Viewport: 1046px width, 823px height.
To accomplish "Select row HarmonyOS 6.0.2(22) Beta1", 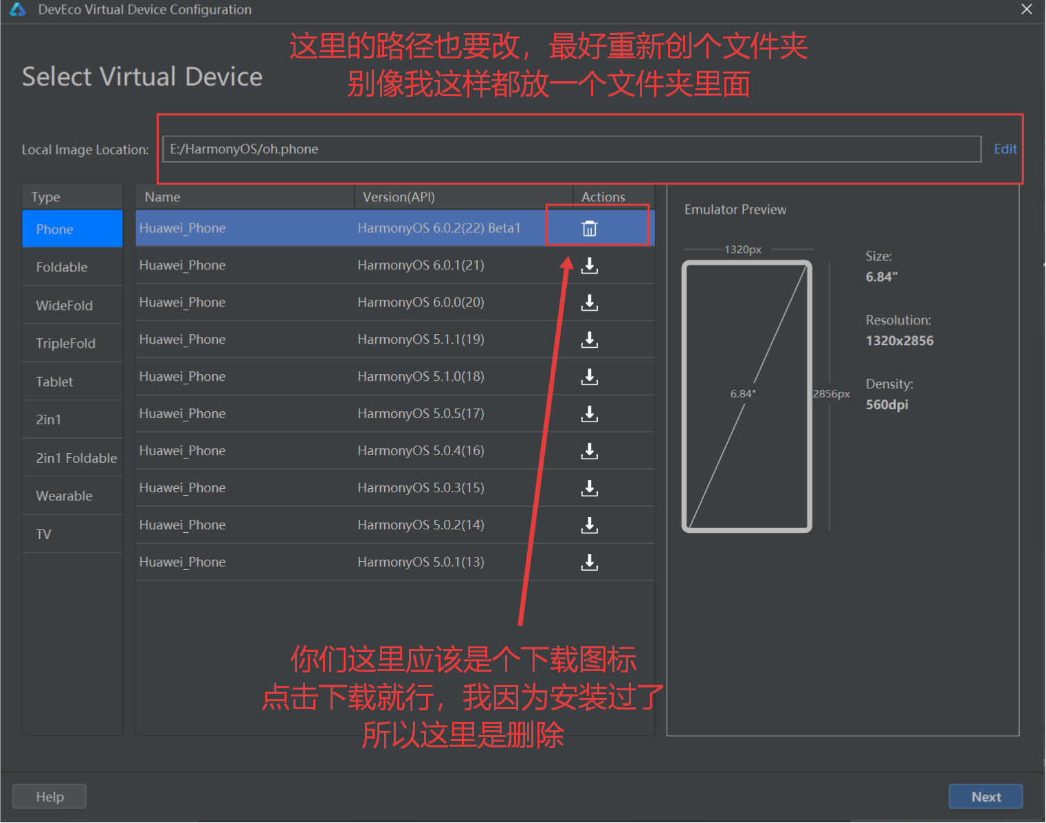I will click(x=395, y=228).
